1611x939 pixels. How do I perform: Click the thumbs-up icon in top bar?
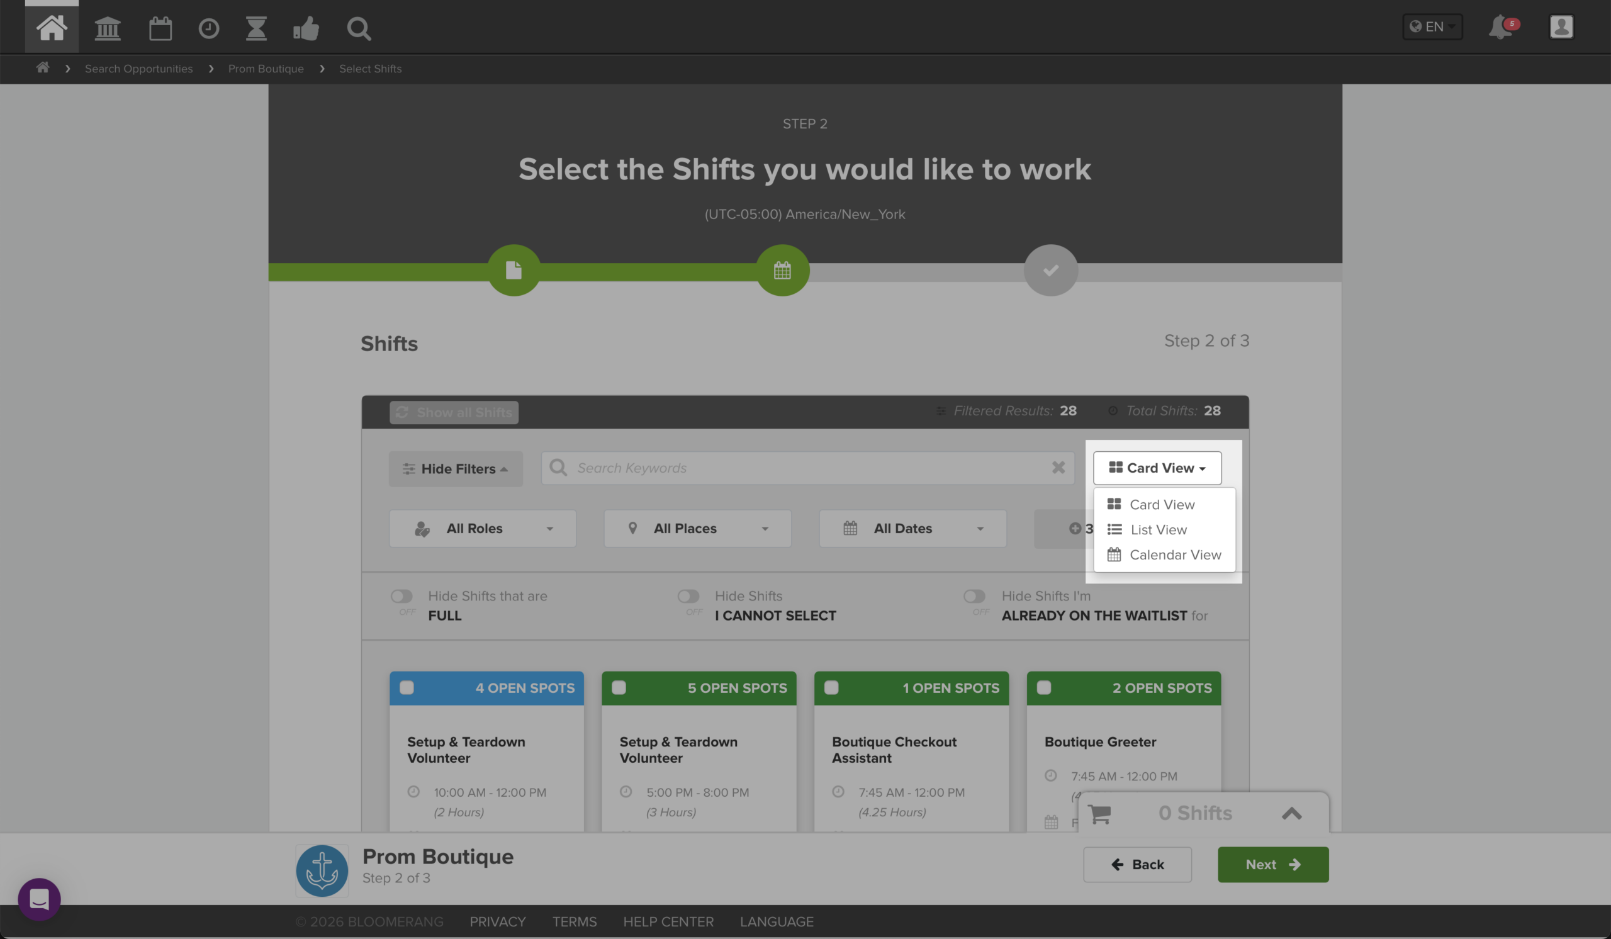306,28
